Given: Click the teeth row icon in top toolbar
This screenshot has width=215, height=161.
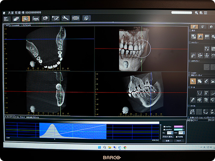Looking at the screenshot, I should tap(76, 18).
